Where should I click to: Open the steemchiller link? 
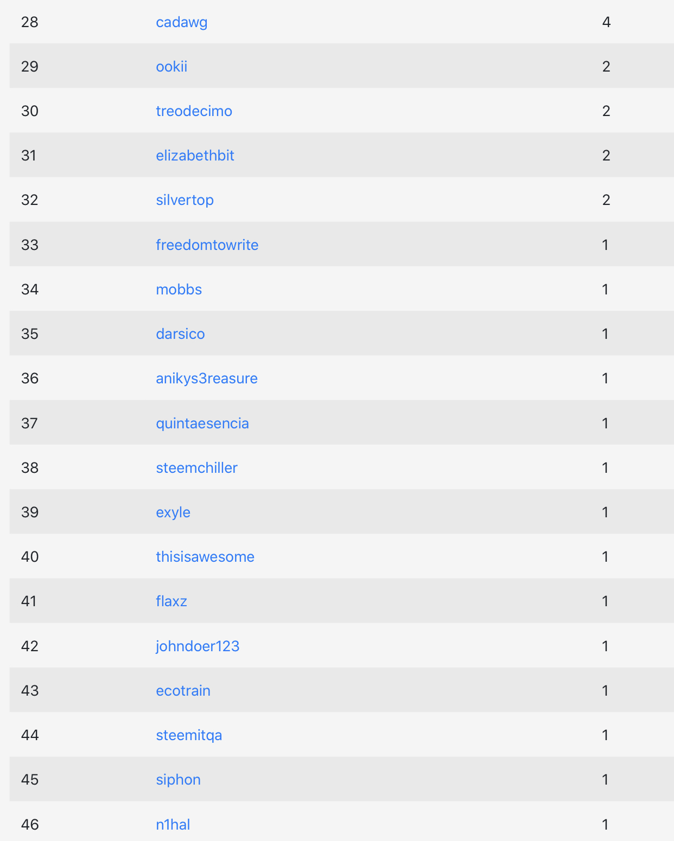point(196,468)
